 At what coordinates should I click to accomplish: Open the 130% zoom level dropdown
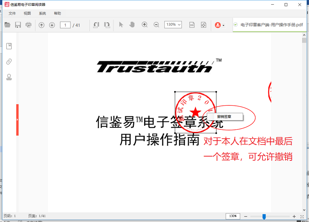(x=173, y=24)
